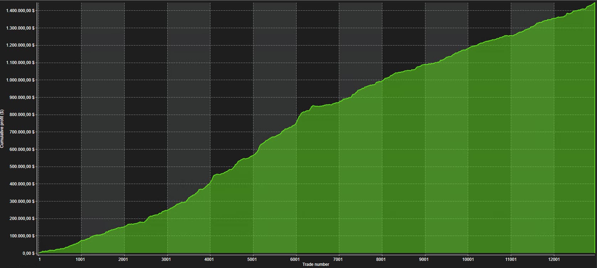
Task: Select the 1.400.000,00 $ y-axis label
Action: (x=21, y=10)
